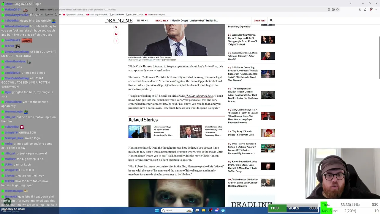Bookmark this page with star icon
The height and width of the screenshot is (214, 380).
[338, 10]
